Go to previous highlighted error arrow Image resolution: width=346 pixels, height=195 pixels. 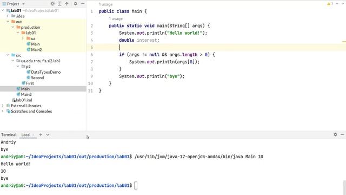(337, 4)
